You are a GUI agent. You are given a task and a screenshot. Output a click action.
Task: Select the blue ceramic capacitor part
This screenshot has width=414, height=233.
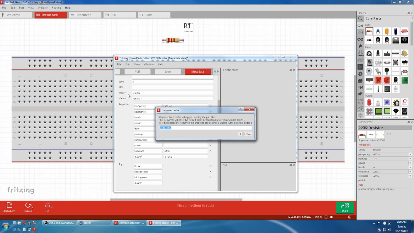pyautogui.click(x=378, y=31)
